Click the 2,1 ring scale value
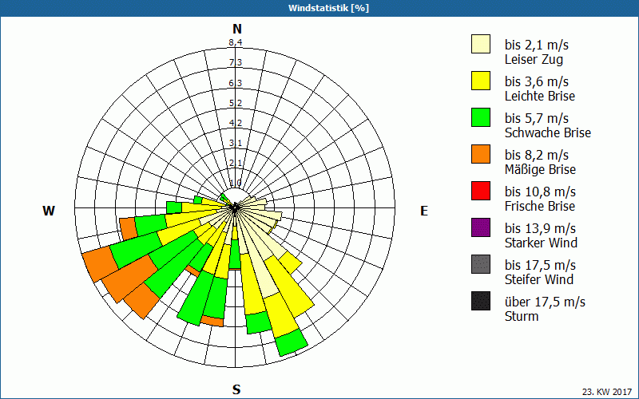The image size is (639, 399). point(236,163)
